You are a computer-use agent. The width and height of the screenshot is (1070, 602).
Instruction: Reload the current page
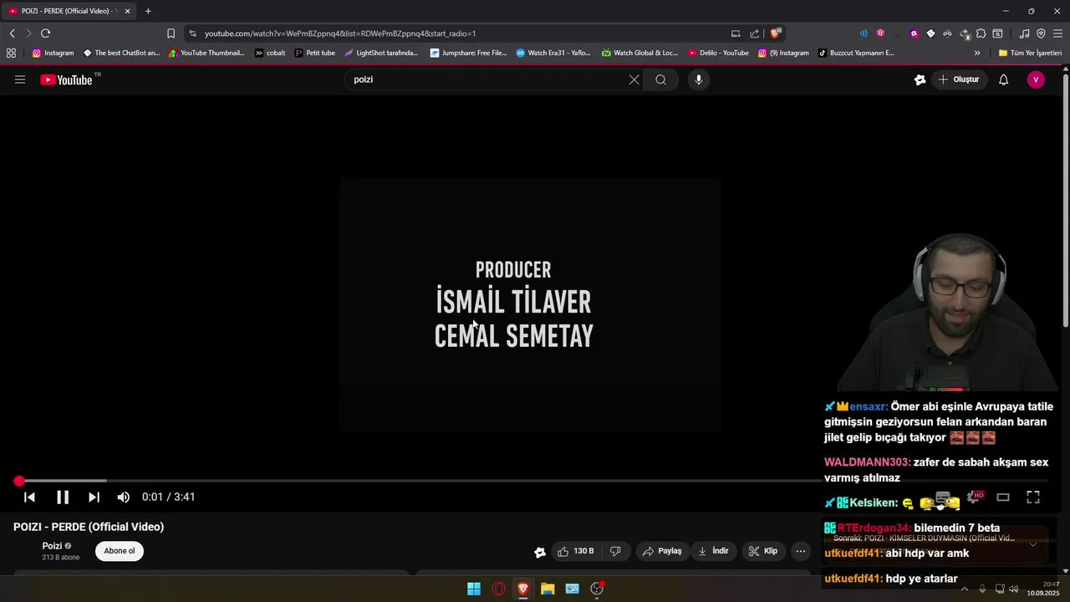click(45, 33)
